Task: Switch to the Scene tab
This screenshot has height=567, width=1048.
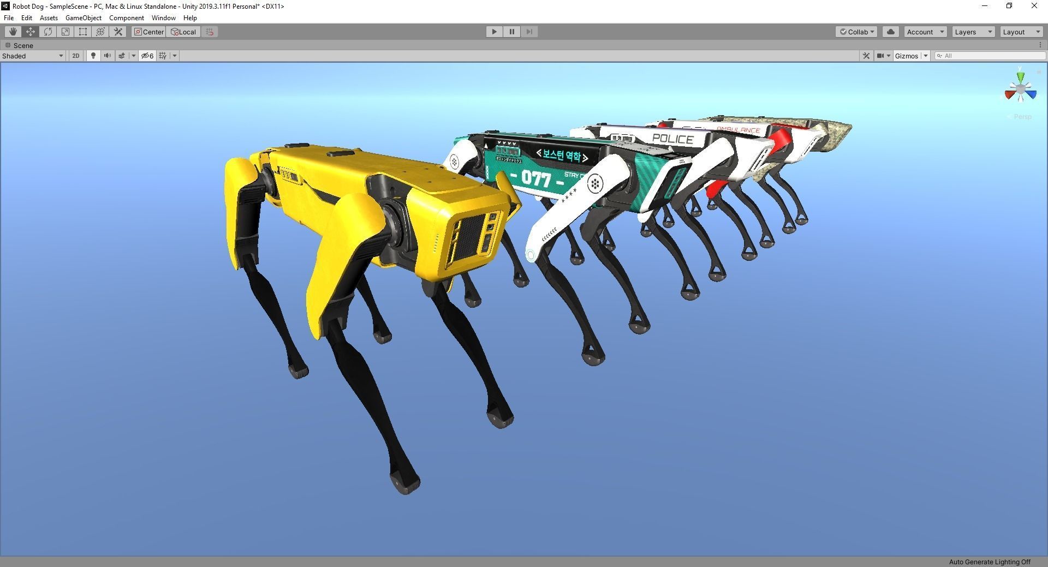Action: (20, 45)
